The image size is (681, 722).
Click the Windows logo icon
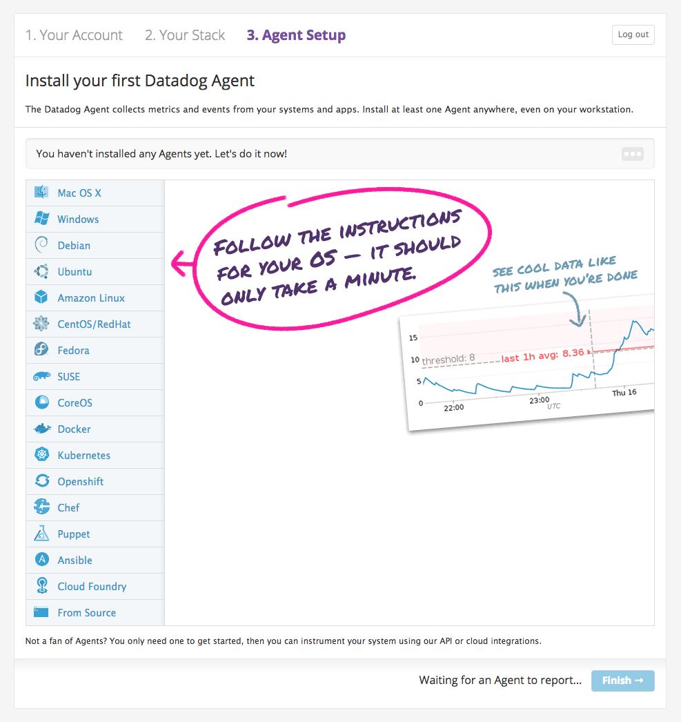41,219
